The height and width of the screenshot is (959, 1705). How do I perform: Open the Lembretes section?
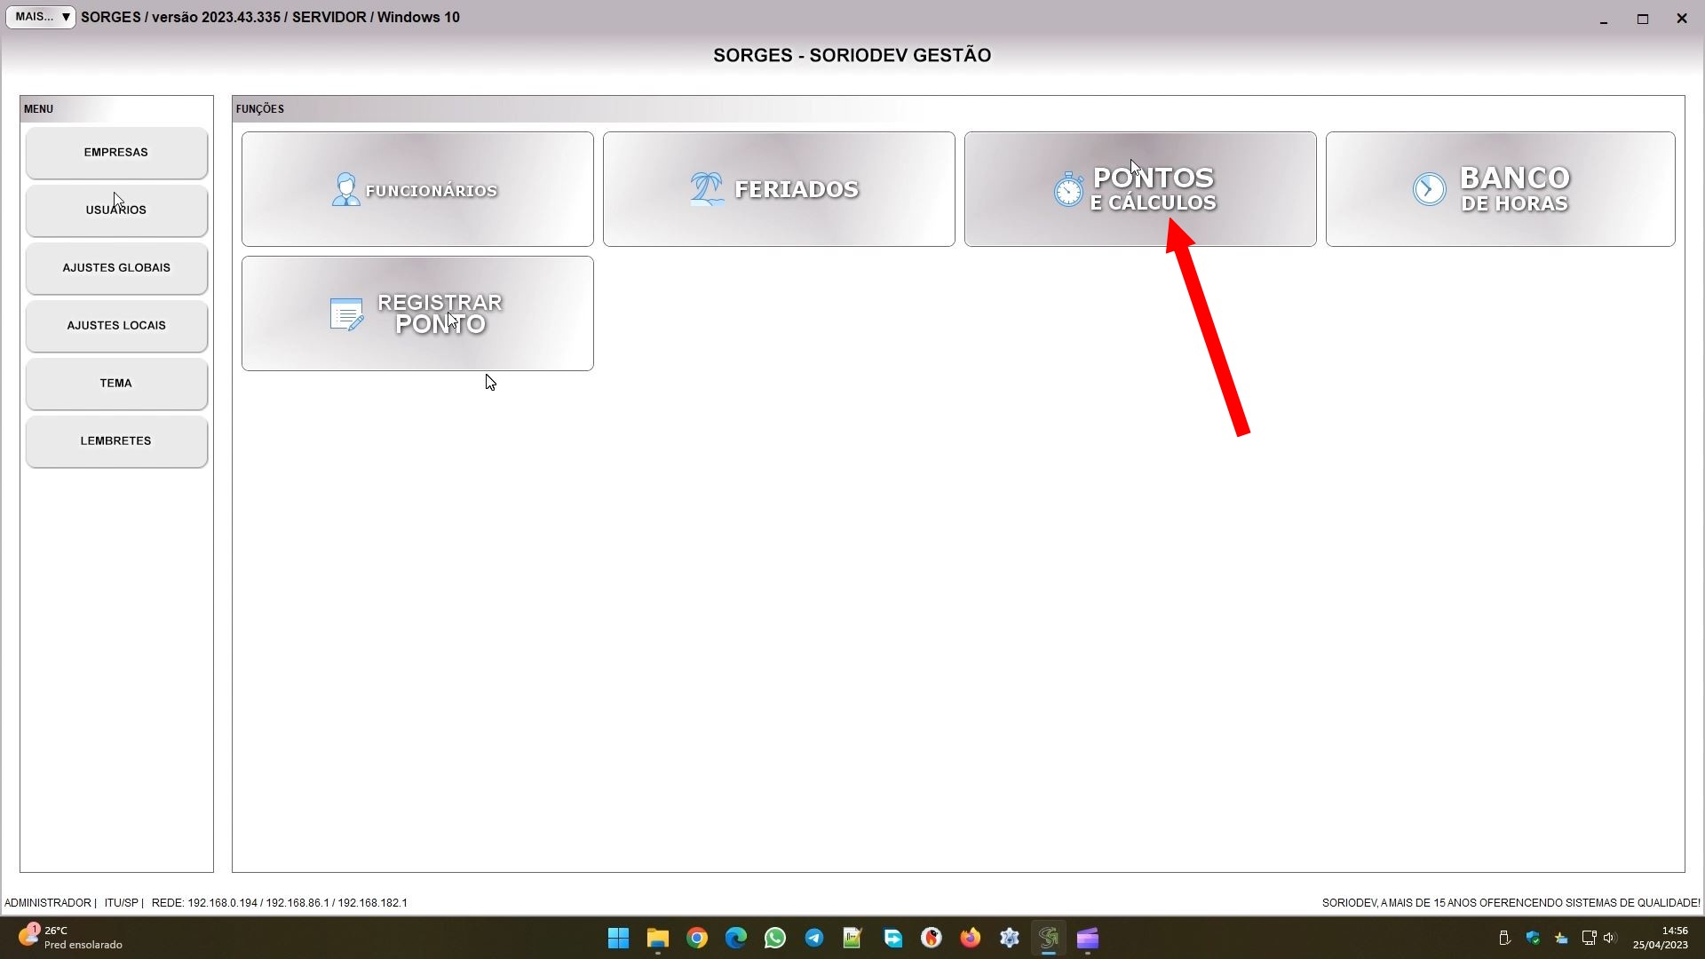click(116, 441)
